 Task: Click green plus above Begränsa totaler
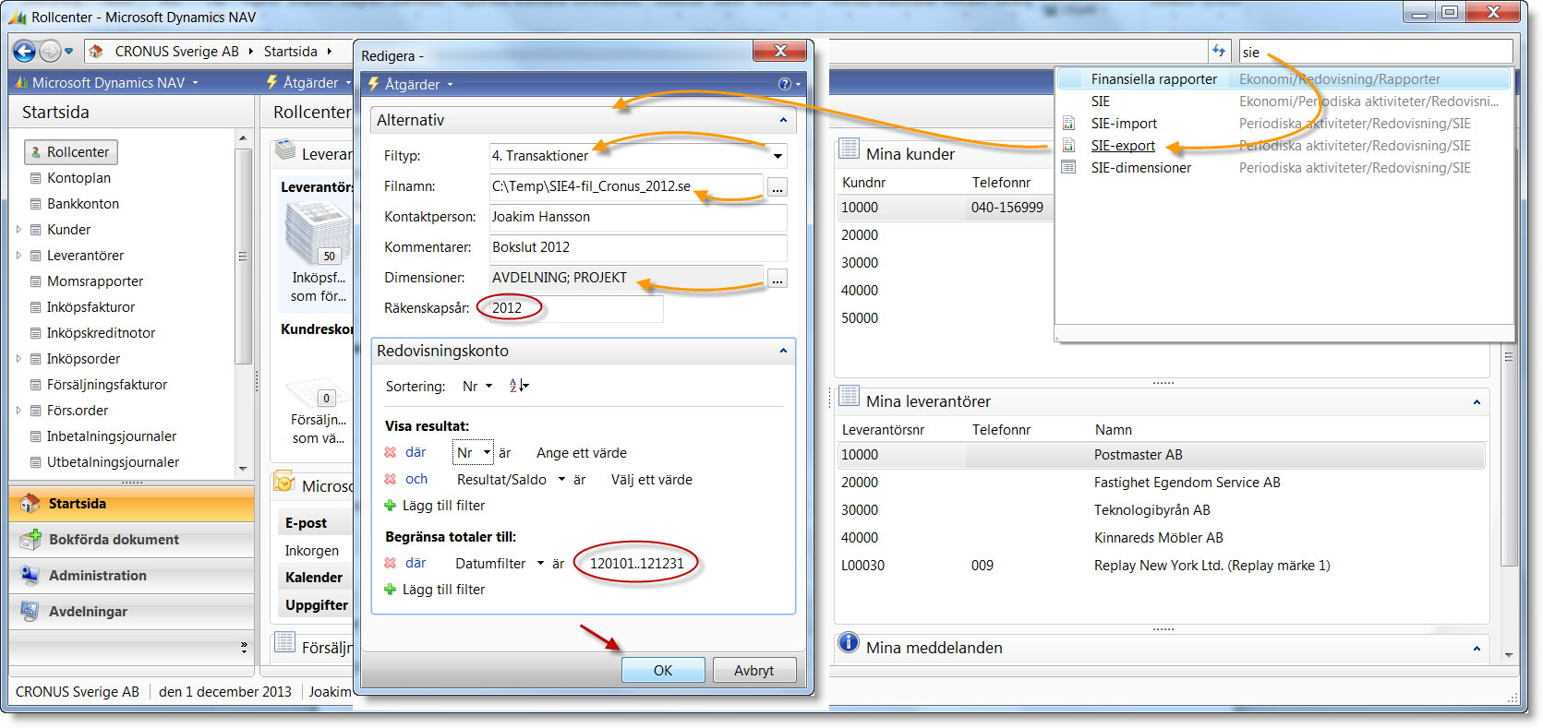pyautogui.click(x=390, y=506)
